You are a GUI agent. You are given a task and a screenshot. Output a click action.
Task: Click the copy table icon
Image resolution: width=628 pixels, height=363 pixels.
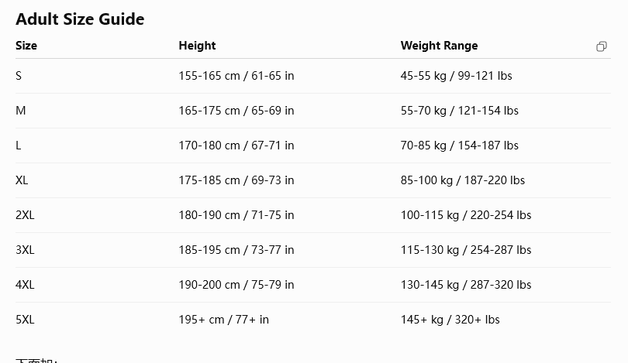tap(601, 46)
